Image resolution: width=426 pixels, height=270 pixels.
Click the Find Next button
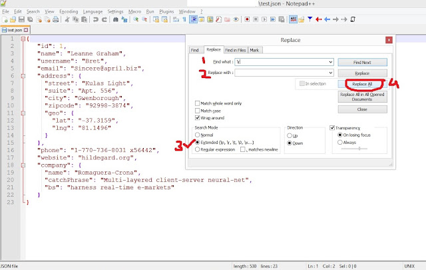tap(362, 62)
